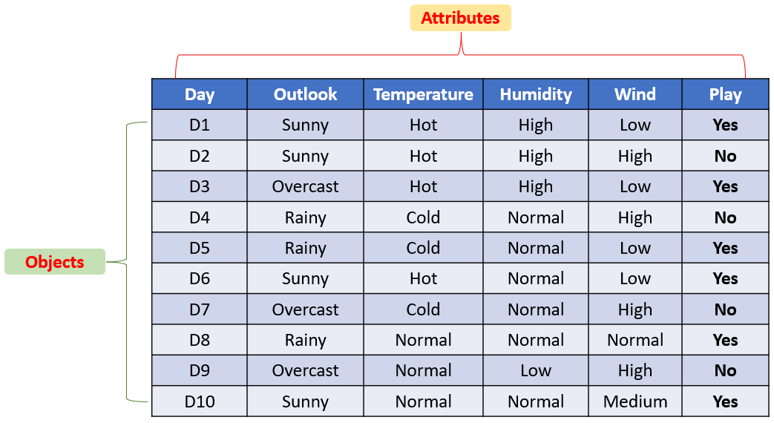Screen dimensions: 774x423
Task: Click Medium in the D10 Wind cell
Action: (635, 401)
